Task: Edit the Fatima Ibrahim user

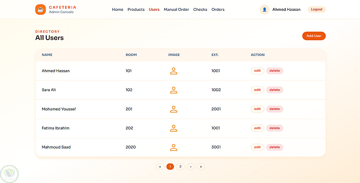Action: point(257,128)
